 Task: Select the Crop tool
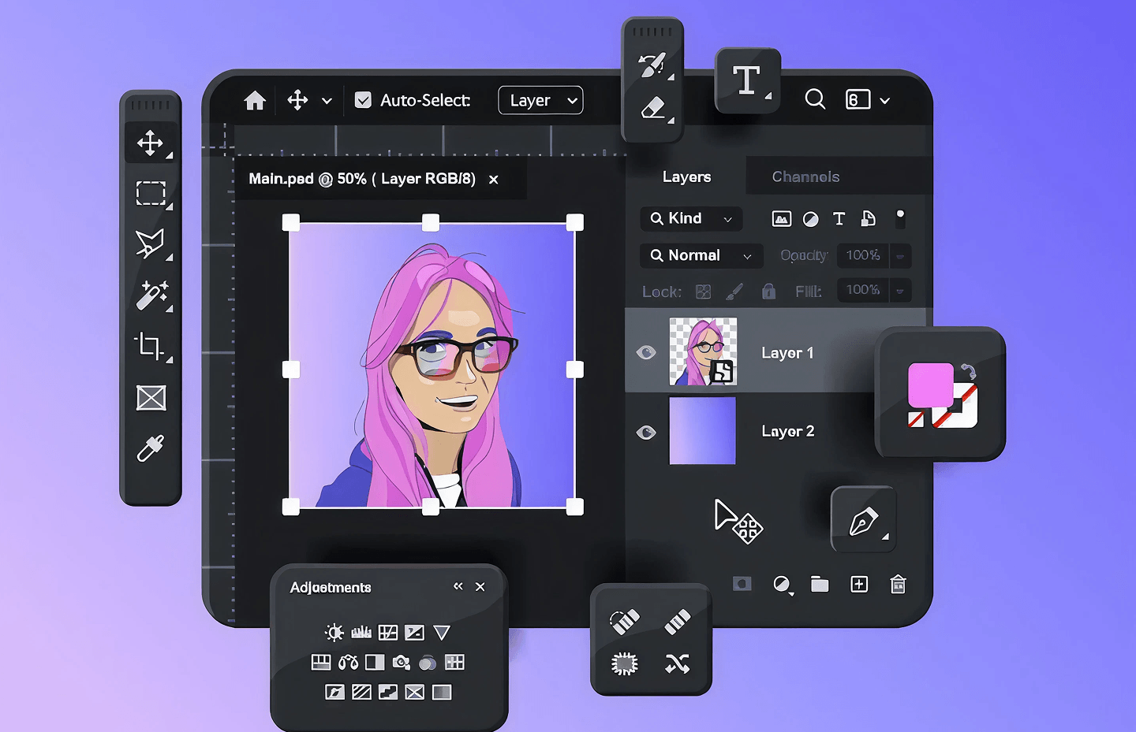point(149,346)
